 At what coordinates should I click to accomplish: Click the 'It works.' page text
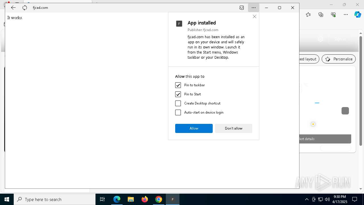click(15, 18)
